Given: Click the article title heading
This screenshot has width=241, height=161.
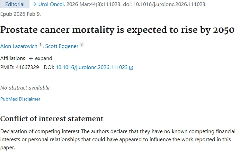Looking at the screenshot, I should point(117,30).
